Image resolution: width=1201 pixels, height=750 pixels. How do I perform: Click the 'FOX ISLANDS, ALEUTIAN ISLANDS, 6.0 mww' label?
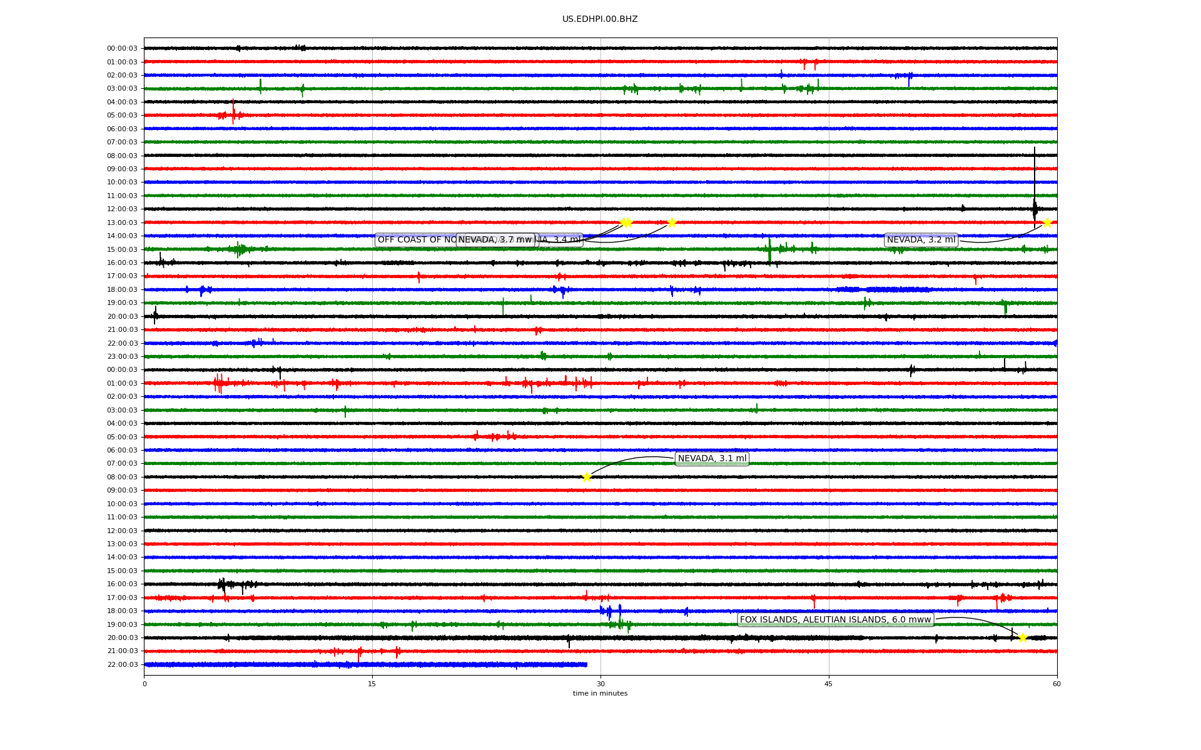[x=836, y=620]
